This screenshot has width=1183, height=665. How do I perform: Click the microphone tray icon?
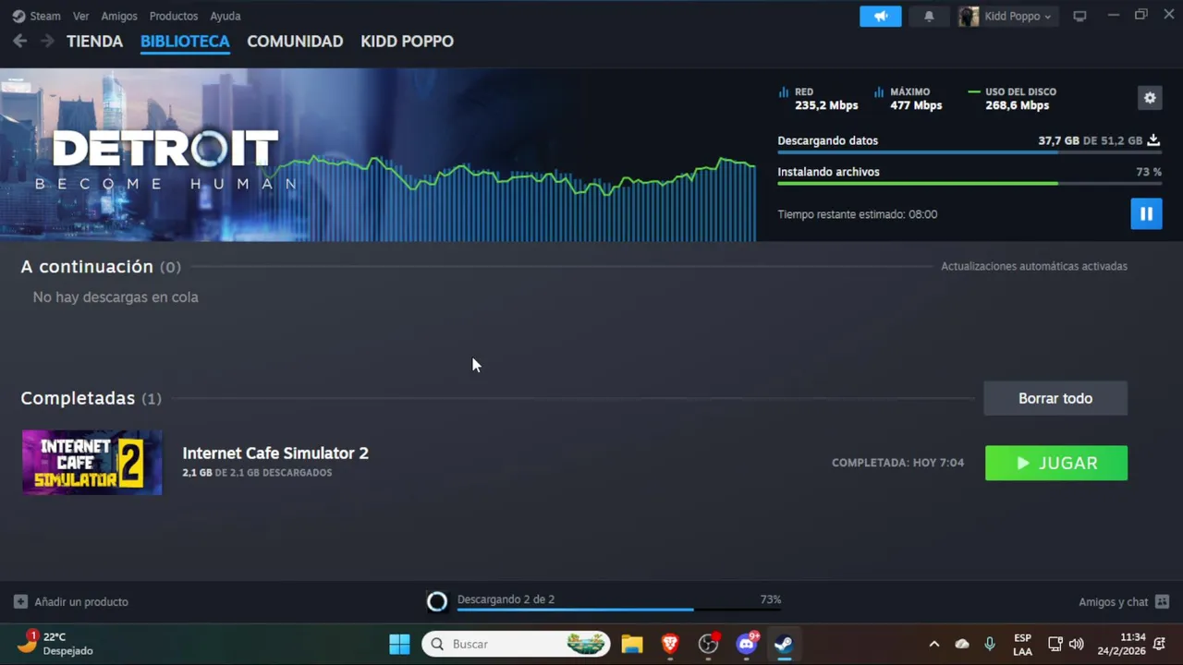(990, 644)
